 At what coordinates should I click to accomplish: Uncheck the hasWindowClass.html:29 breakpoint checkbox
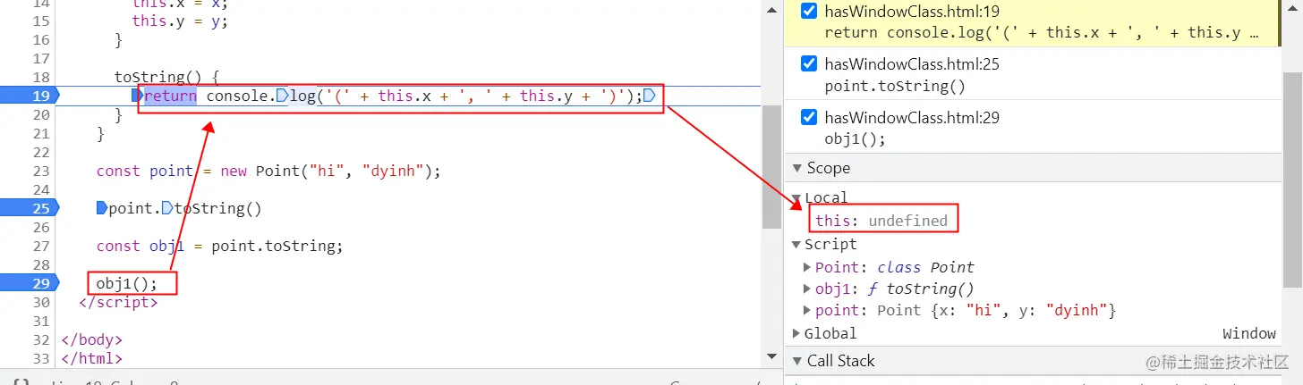[x=809, y=117]
